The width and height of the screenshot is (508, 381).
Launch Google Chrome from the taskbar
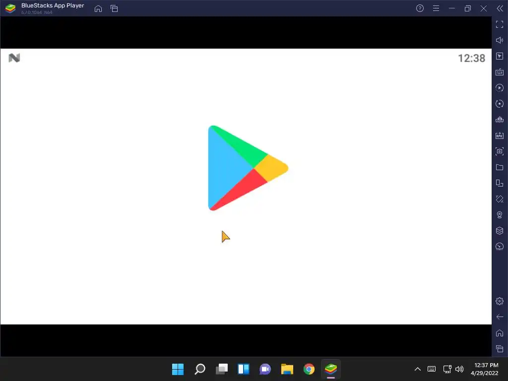click(x=309, y=369)
